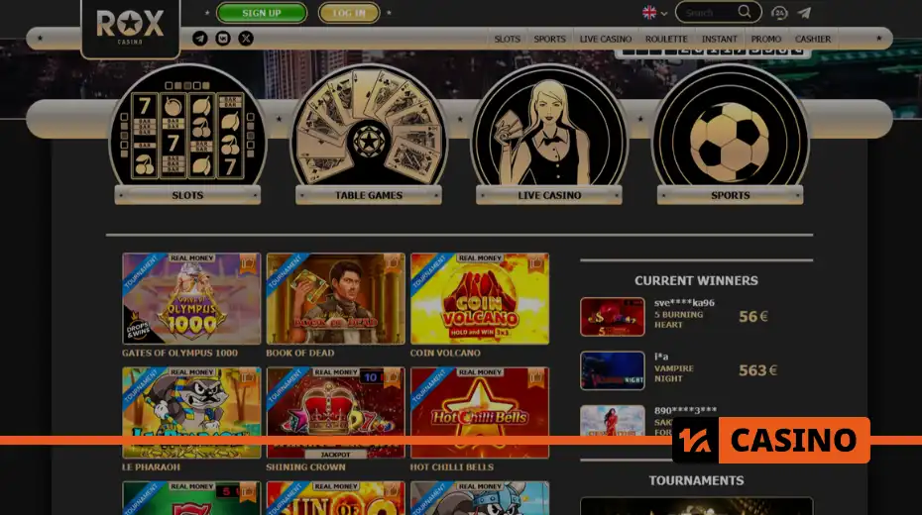Click the ROX Casino logo
The height and width of the screenshot is (515, 922).
coord(130,28)
